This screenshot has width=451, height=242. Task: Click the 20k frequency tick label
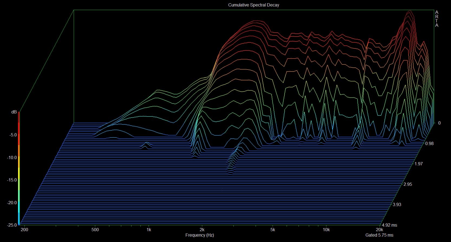point(380,230)
